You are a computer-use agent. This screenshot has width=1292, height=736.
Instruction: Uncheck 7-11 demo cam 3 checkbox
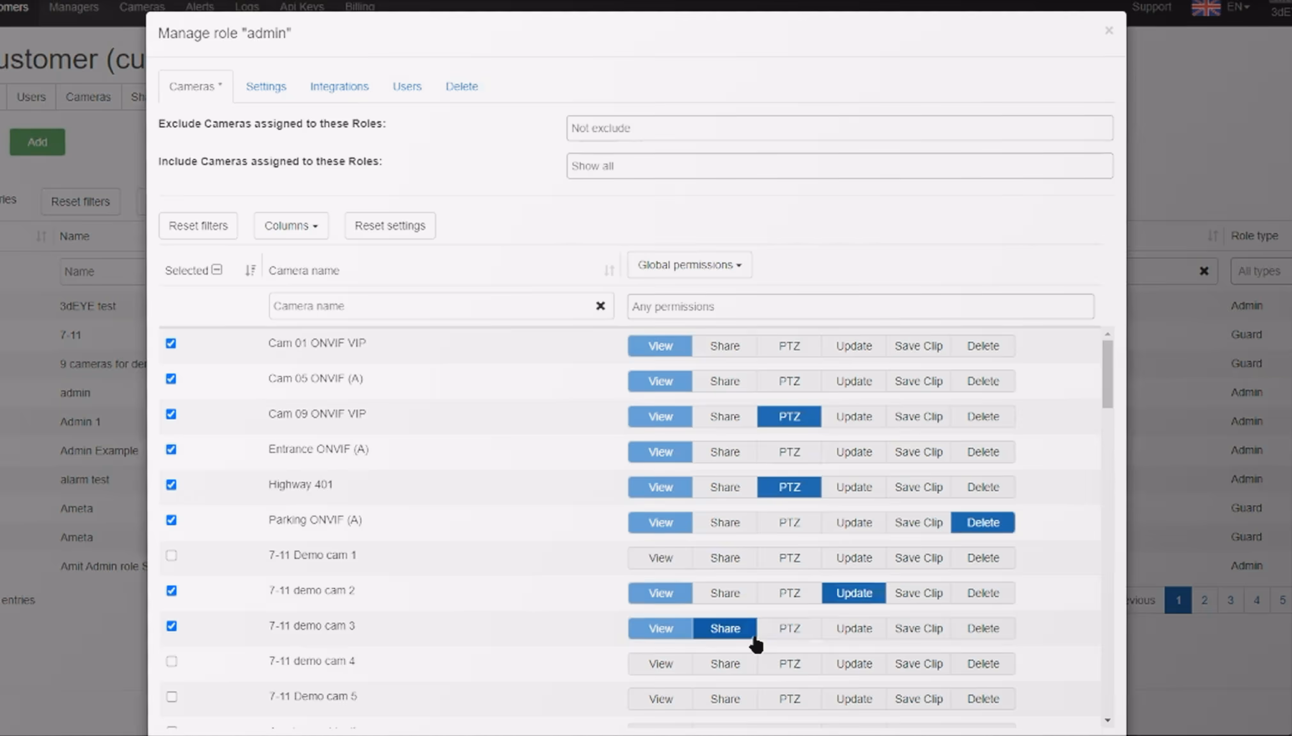point(172,626)
